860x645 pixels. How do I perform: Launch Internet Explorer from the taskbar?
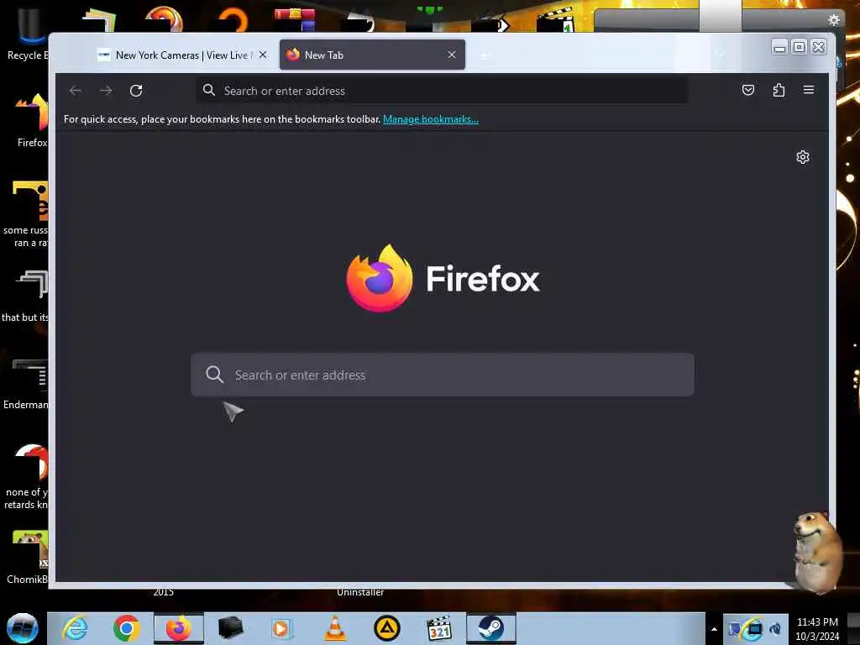(75, 628)
